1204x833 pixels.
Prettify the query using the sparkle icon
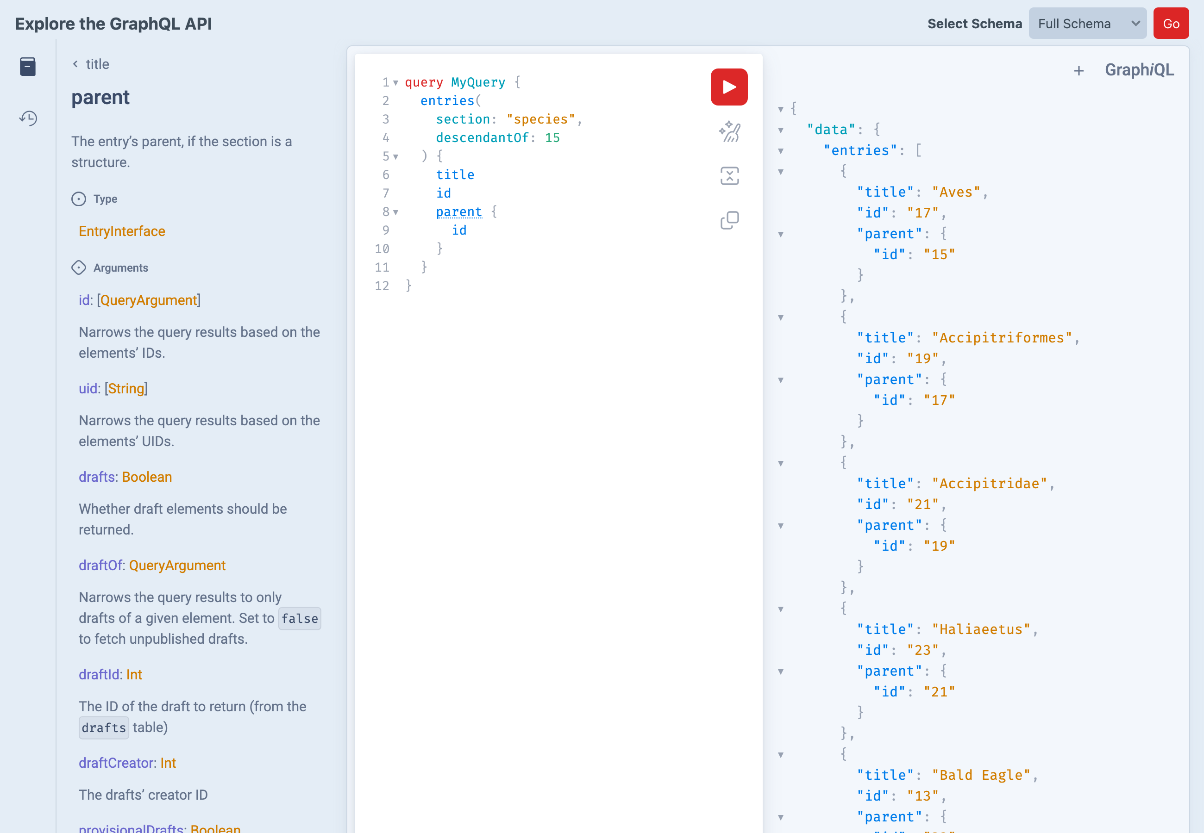[728, 132]
